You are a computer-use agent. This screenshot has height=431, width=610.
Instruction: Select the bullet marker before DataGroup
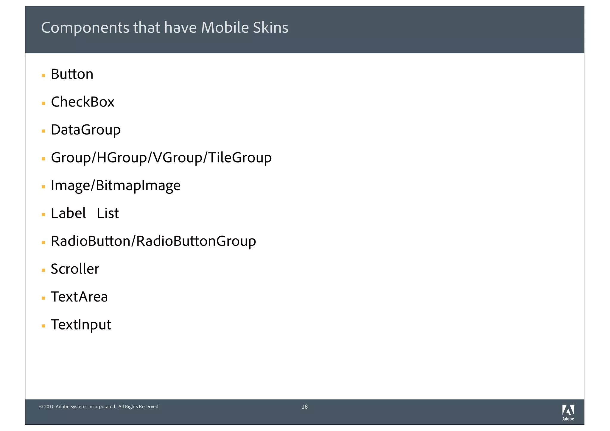(43, 131)
